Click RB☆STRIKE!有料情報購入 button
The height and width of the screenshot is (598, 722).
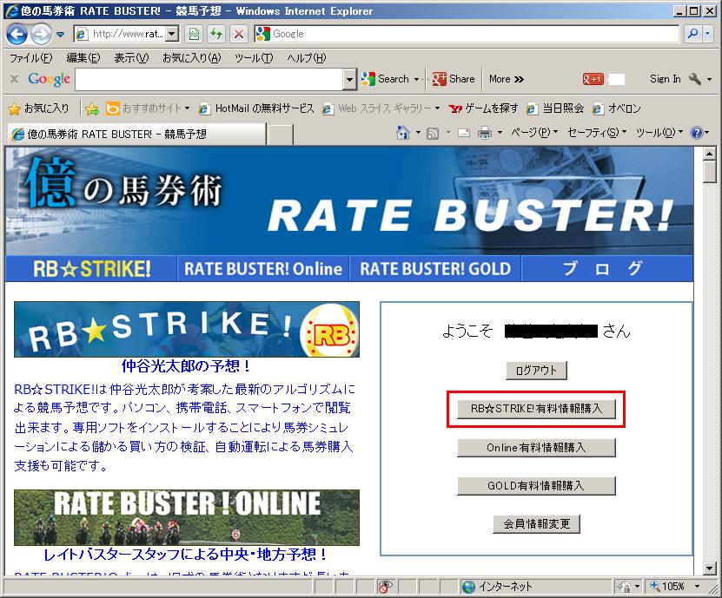[536, 409]
